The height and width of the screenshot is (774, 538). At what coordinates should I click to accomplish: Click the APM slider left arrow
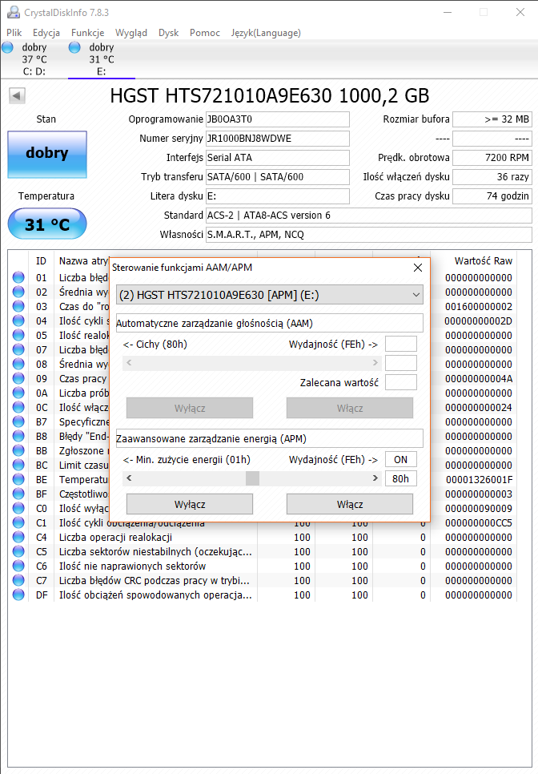click(x=129, y=478)
